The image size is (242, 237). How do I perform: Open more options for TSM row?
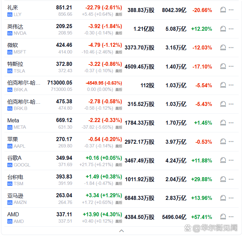[x=231, y=179]
